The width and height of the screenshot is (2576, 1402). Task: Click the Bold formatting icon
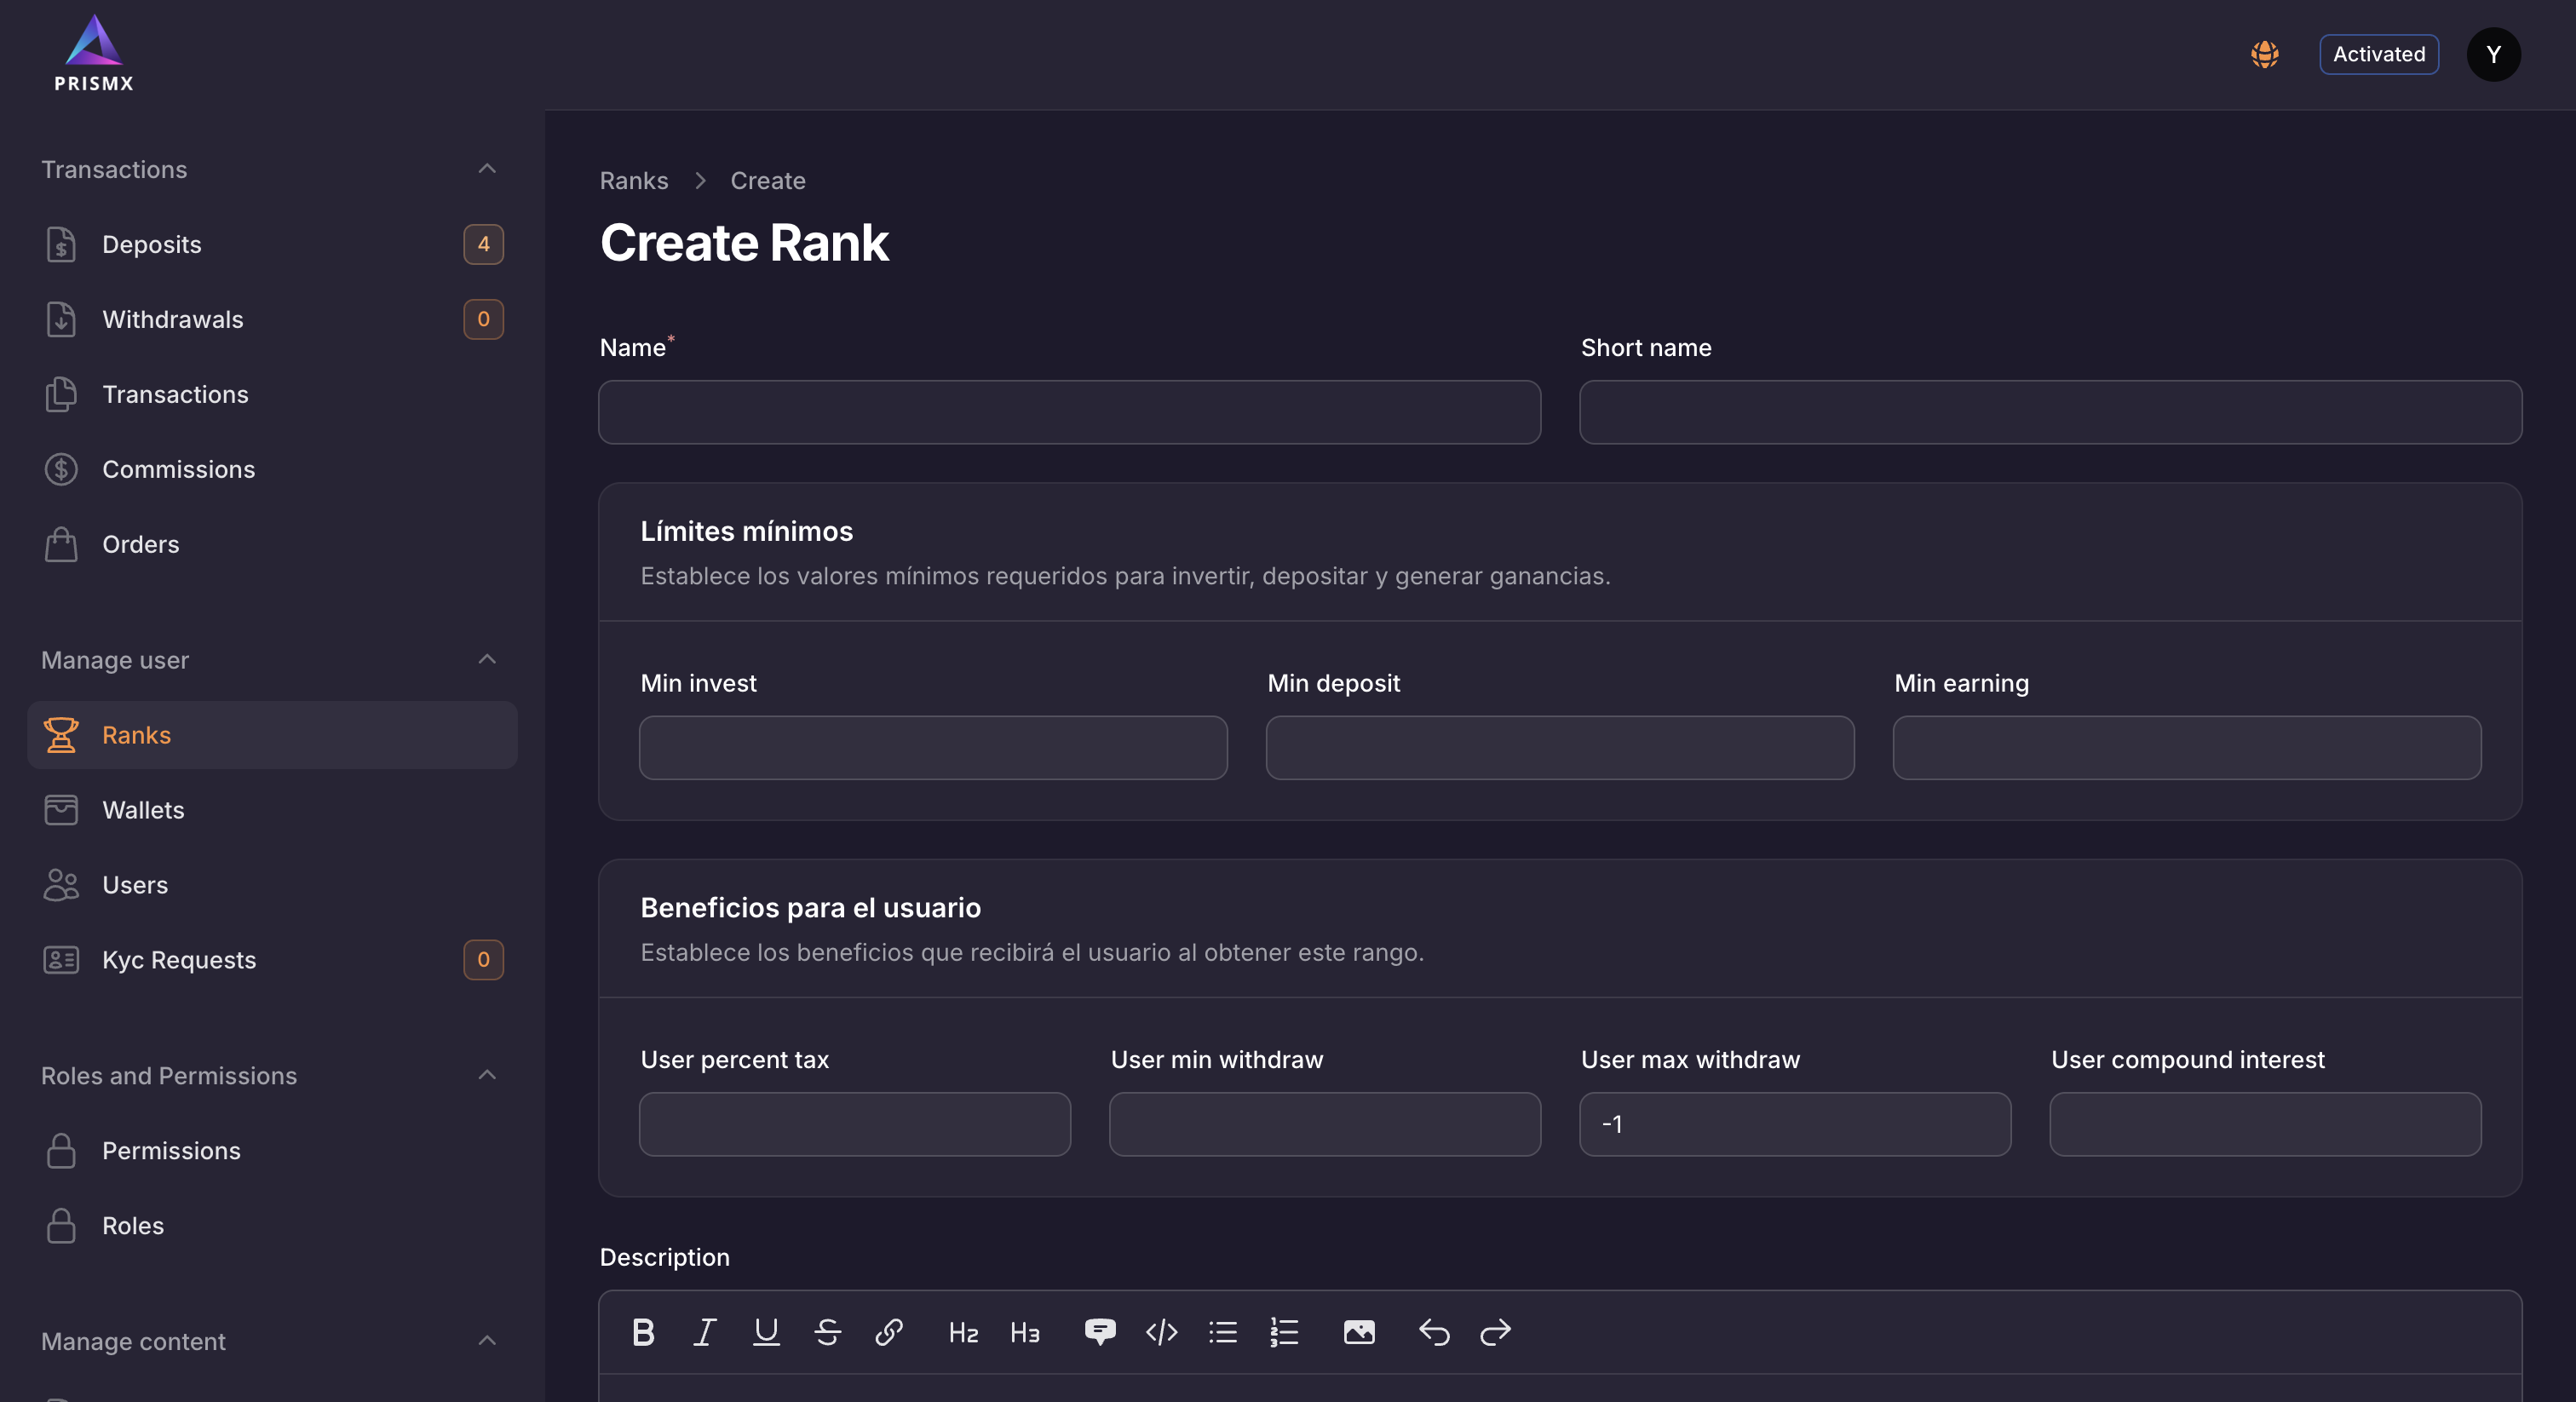click(x=643, y=1332)
